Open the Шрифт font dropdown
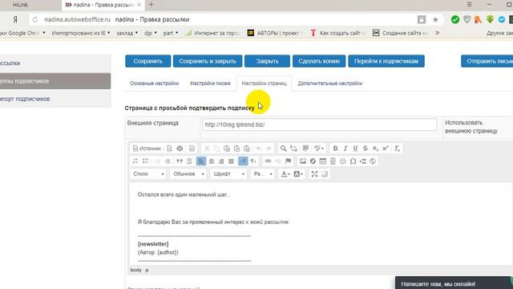The image size is (513, 289). 228,174
